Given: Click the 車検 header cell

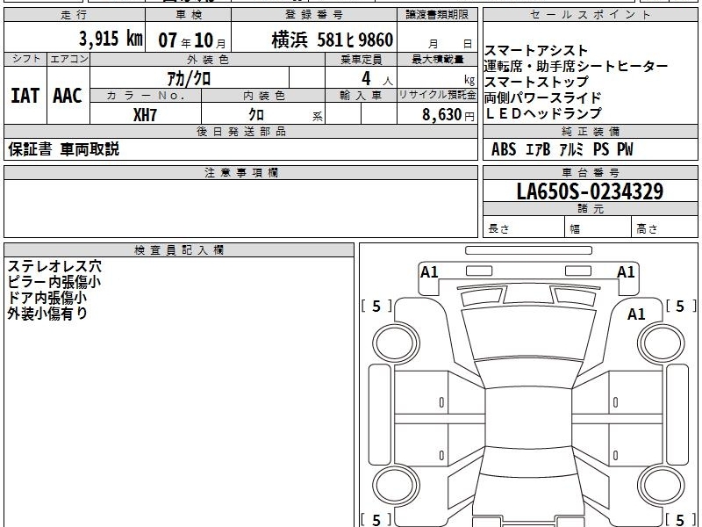Looking at the screenshot, I should point(188,15).
